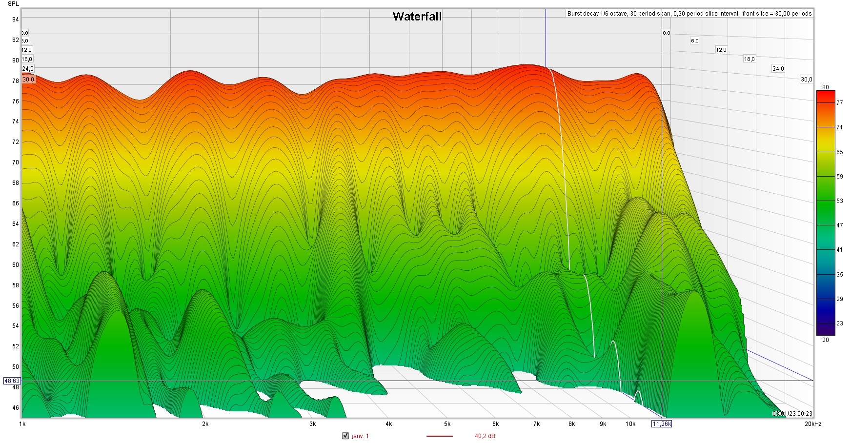Click the 8k frequency axis label
851x443 pixels.
tap(571, 424)
